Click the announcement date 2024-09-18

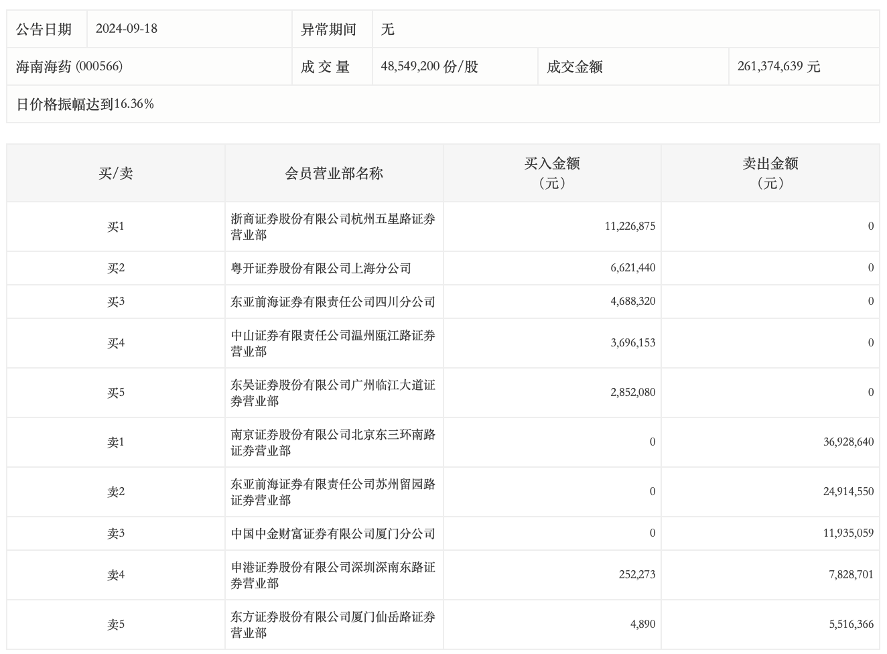coord(127,29)
